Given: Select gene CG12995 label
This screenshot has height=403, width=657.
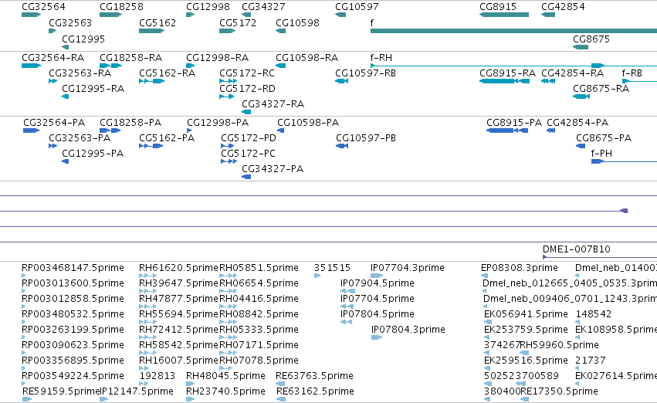Looking at the screenshot, I should point(83,39).
